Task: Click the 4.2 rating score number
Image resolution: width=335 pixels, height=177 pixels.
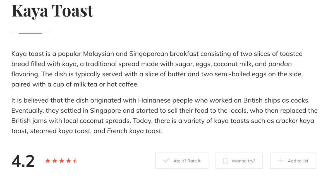Action: point(23,161)
